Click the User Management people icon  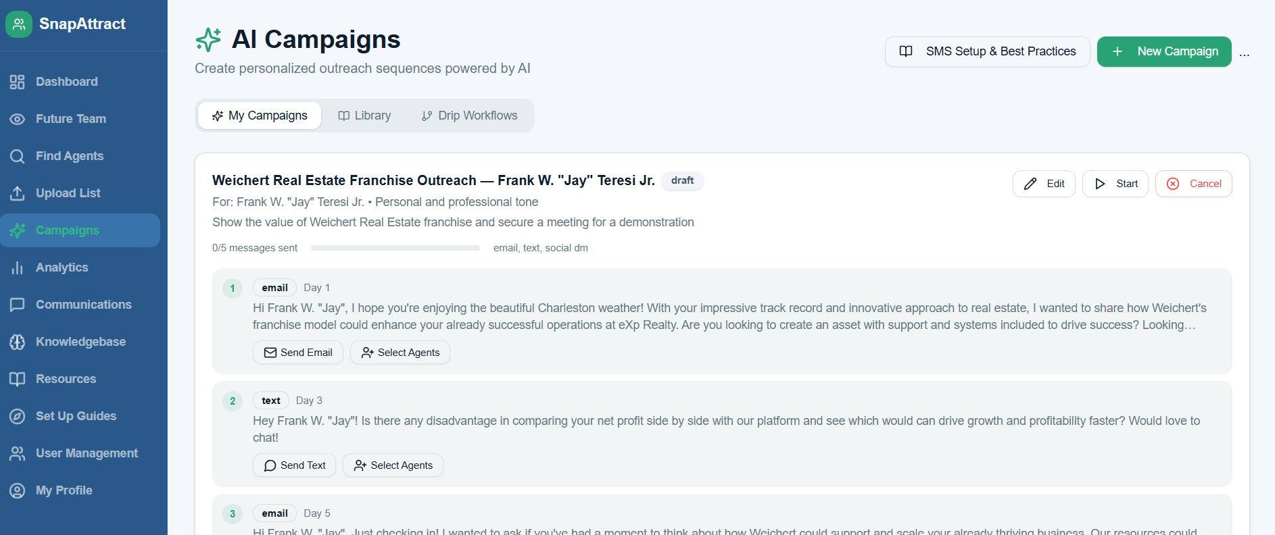coord(18,453)
